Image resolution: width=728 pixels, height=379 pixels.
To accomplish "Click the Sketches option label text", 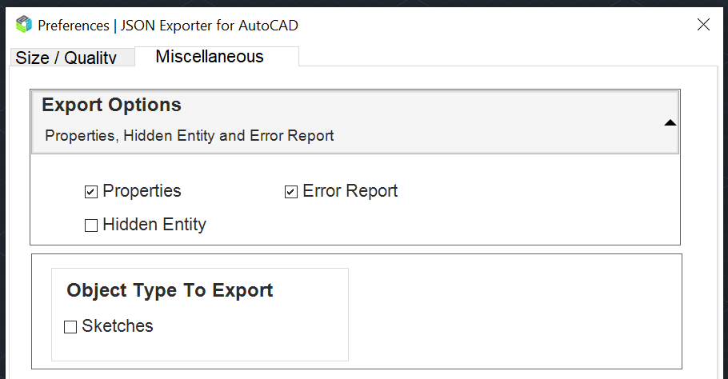I will click(117, 326).
